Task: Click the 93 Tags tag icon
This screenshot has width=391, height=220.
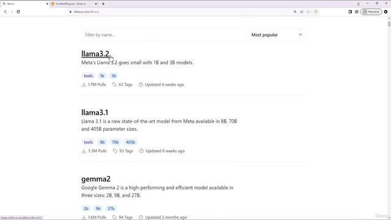Action: tap(115, 151)
